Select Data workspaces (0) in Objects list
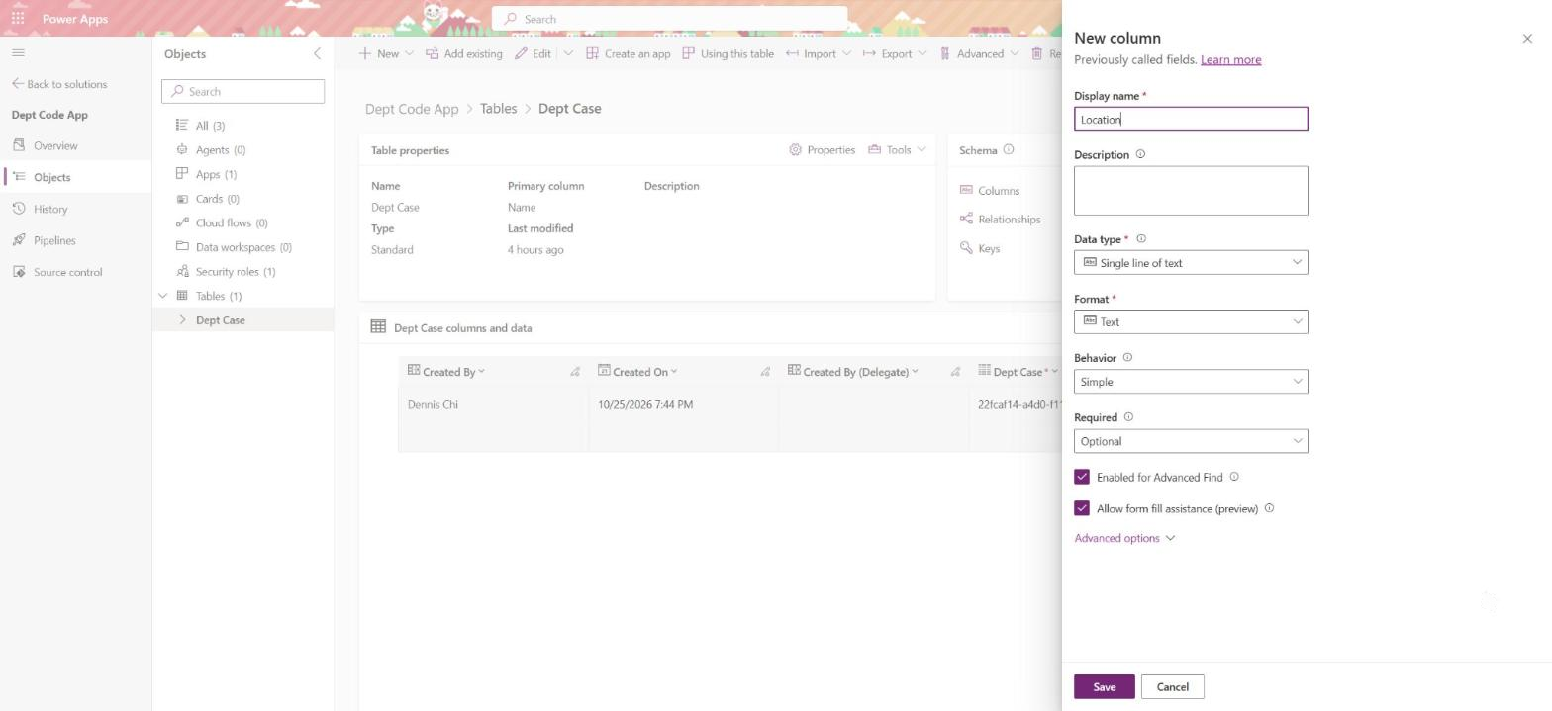Viewport: 1552px width, 711px height. 242,247
